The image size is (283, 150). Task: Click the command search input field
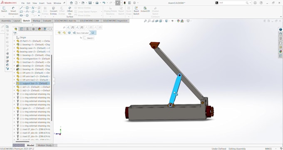pos(232,3)
